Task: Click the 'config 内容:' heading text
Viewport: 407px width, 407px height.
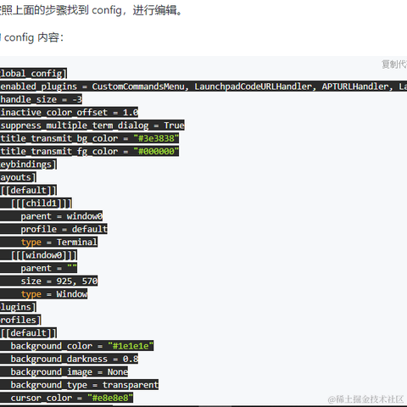Action: coord(34,37)
